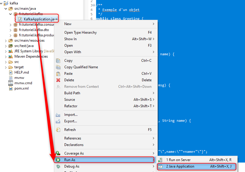Viewport: 245px width, 172px height.
Task: Choose Run on Server option
Action: 178,160
